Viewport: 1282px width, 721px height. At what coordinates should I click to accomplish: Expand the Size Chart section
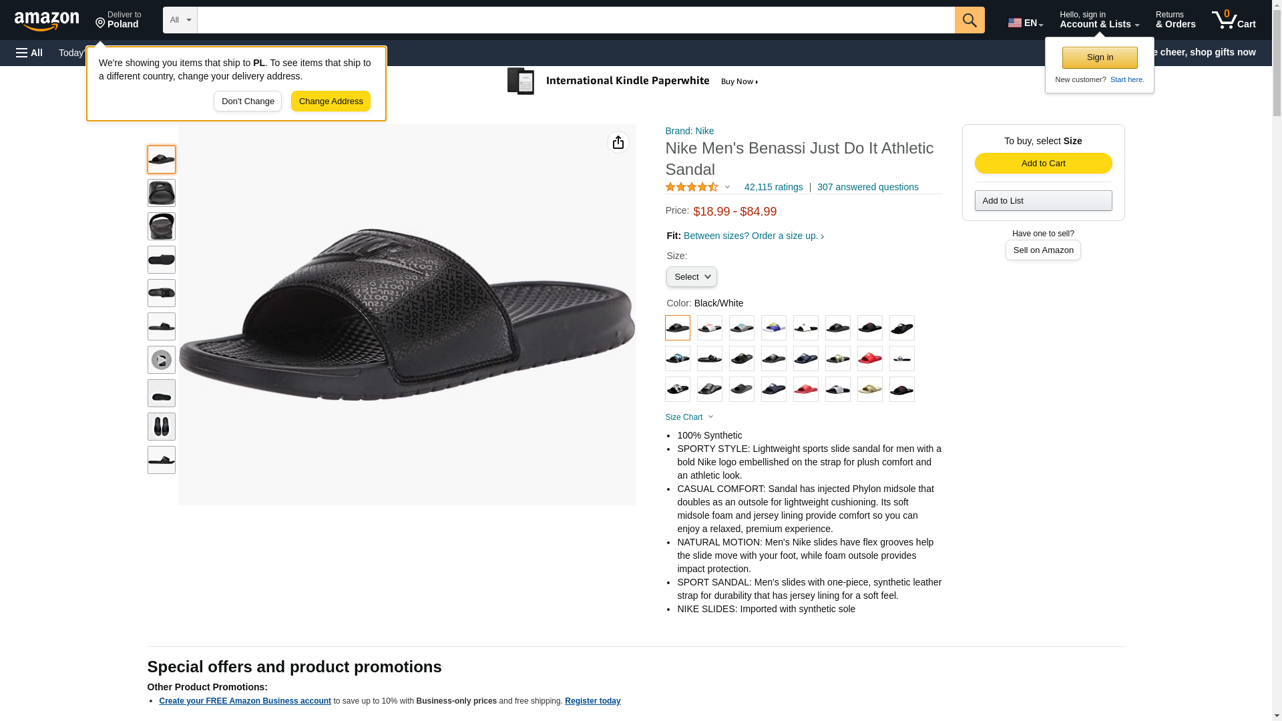click(689, 417)
